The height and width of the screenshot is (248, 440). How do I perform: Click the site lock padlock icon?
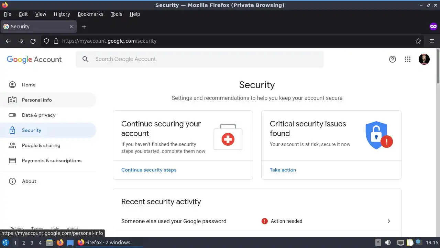(56, 41)
